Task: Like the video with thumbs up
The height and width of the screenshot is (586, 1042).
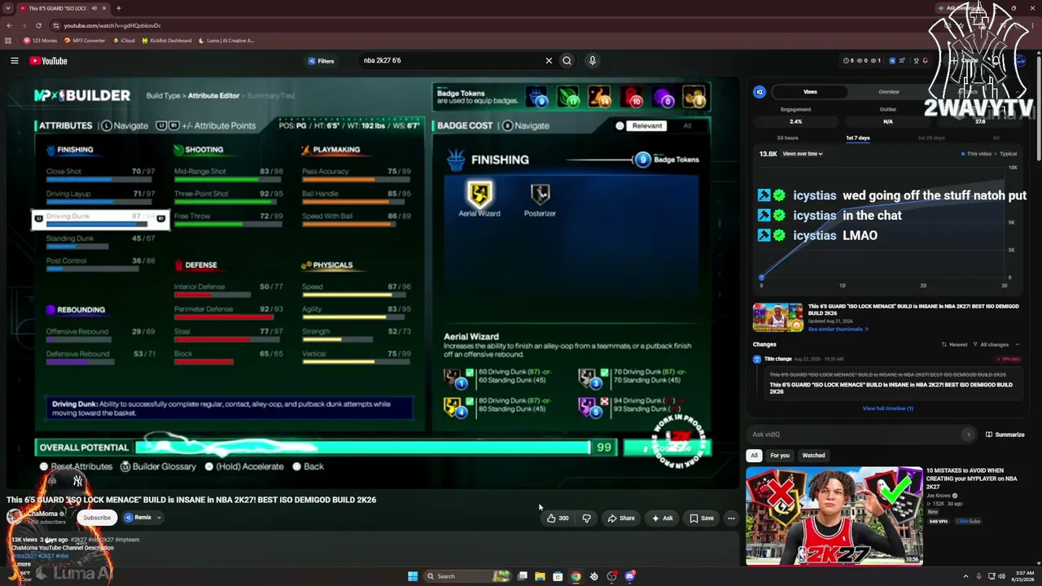Action: [558, 518]
